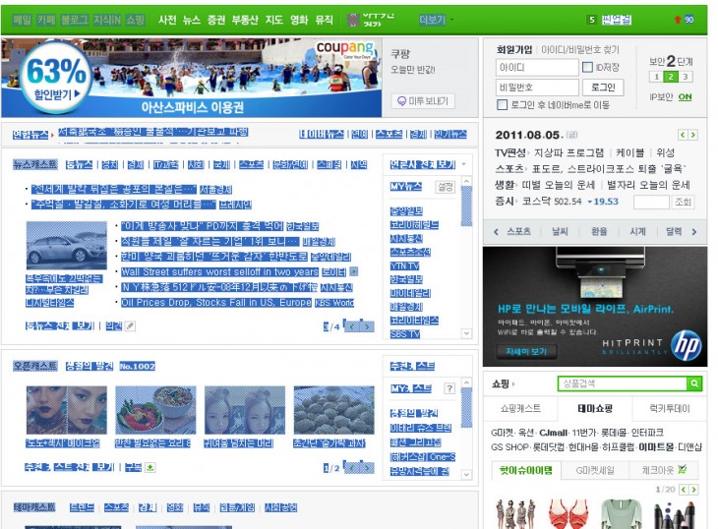The height and width of the screenshot is (529, 718).
Task: Toggle the ID저장 checkbox
Action: point(587,67)
